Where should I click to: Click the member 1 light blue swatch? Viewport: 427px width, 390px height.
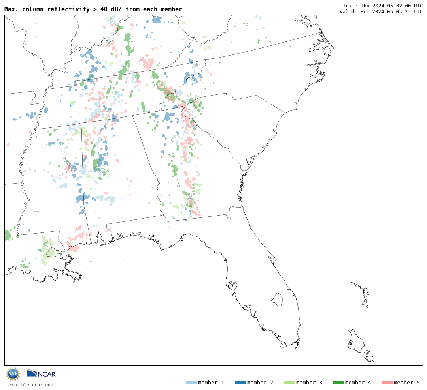click(191, 382)
